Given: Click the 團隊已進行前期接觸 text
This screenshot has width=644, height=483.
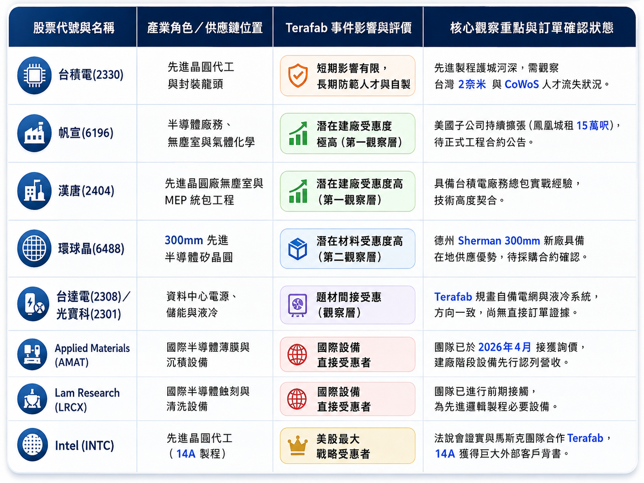Looking at the screenshot, I should coord(482,391).
